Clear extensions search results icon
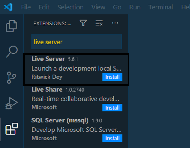The image size is (190, 148). 99,23
